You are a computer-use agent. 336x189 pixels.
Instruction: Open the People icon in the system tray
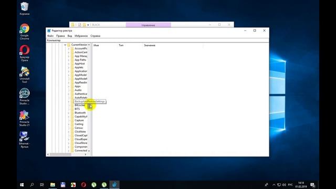point(266,185)
